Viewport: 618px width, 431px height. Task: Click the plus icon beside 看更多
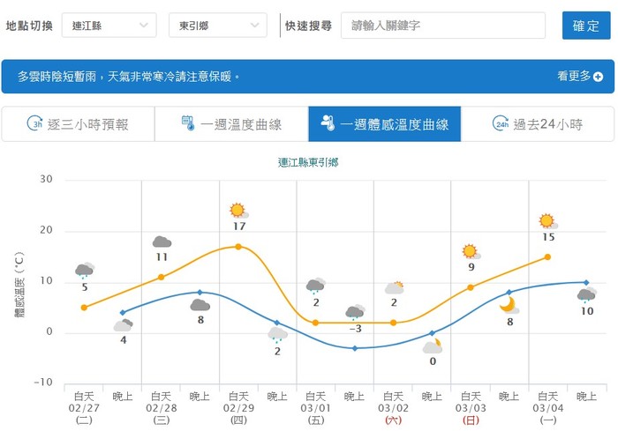(x=599, y=77)
